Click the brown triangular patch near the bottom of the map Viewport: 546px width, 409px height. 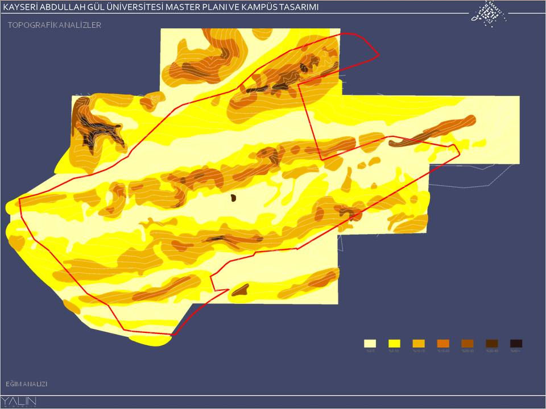click(x=240, y=290)
